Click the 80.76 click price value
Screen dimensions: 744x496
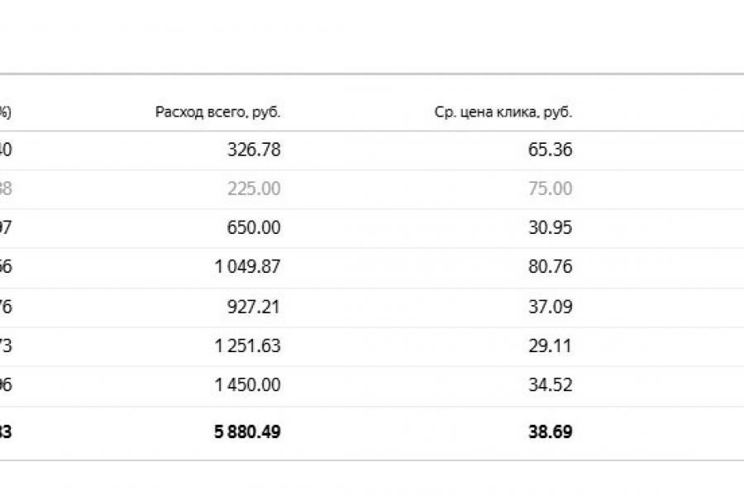pos(550,267)
